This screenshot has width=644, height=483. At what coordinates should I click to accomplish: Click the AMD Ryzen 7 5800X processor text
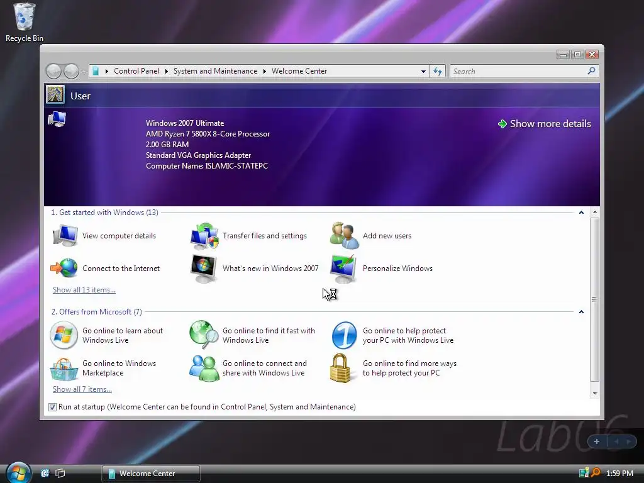pos(208,134)
